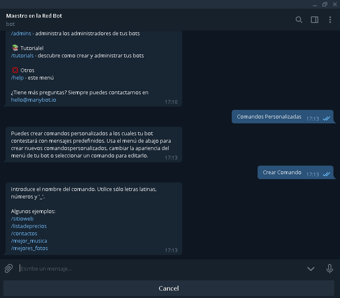Open the three-dot more options menu
The image size is (340, 298).
(x=330, y=20)
